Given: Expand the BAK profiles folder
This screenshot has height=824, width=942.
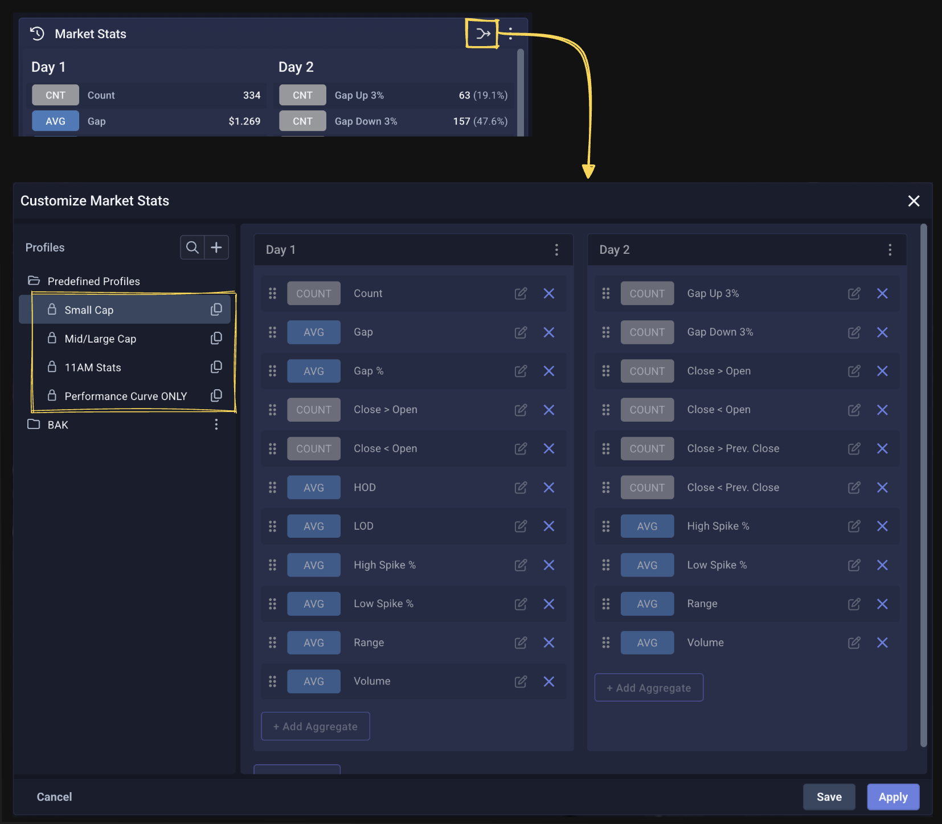Looking at the screenshot, I should pos(58,425).
